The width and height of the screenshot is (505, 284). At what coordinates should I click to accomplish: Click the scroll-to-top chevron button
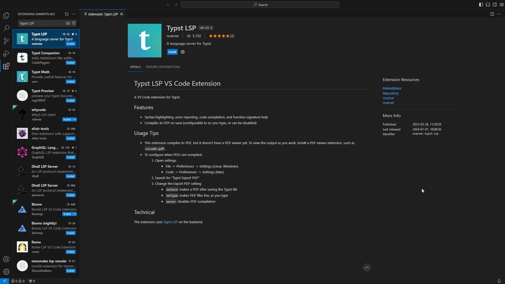click(367, 267)
